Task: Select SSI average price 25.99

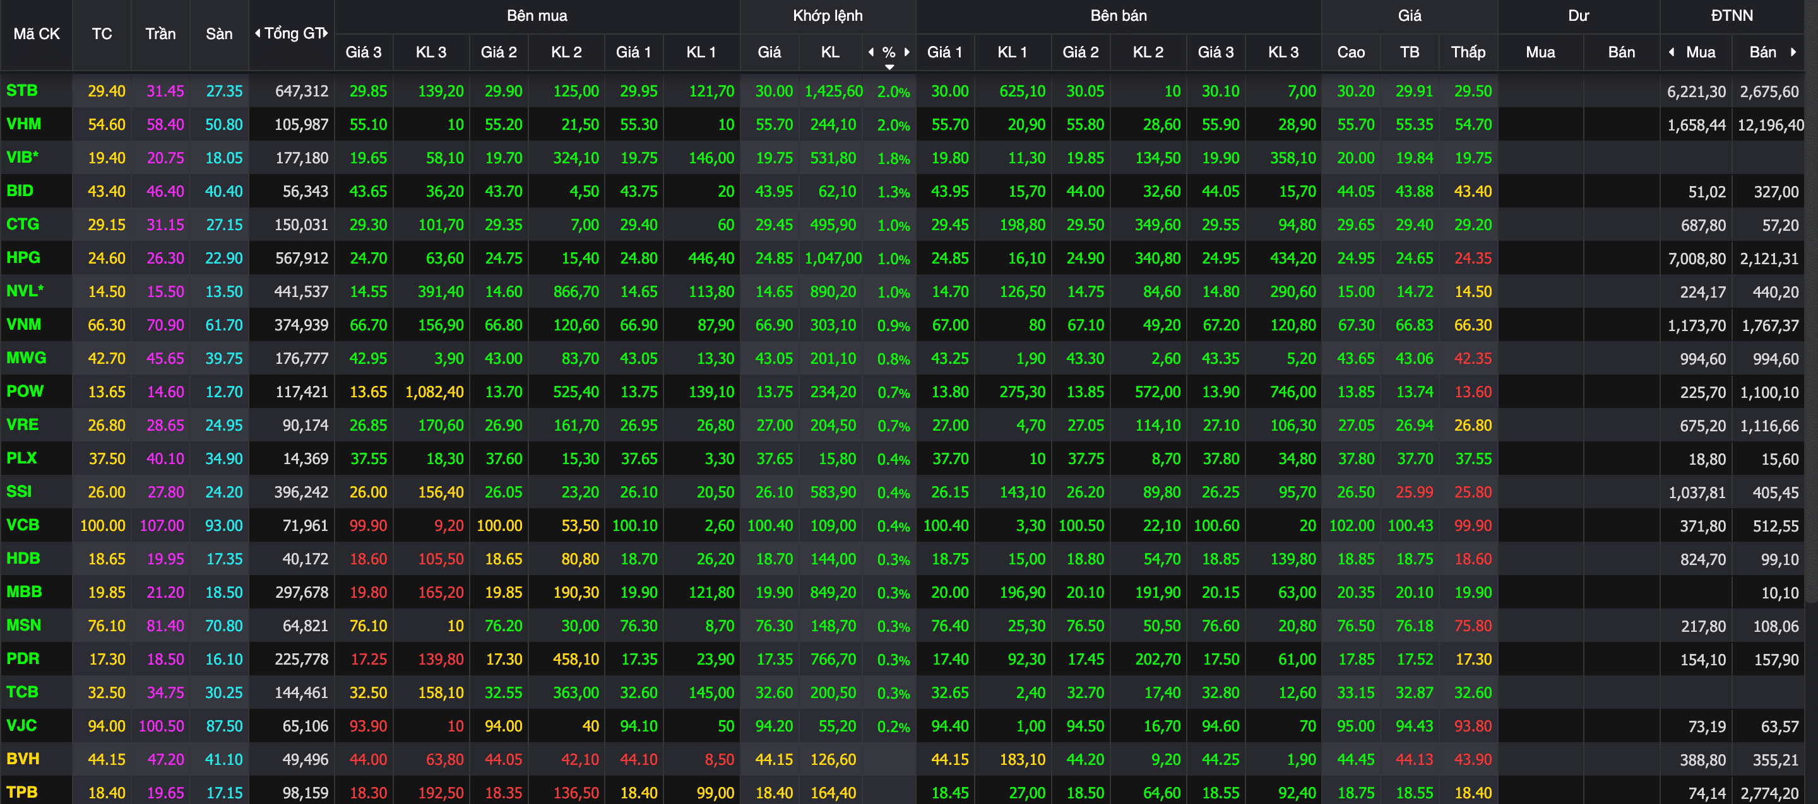Action: click(x=1414, y=492)
